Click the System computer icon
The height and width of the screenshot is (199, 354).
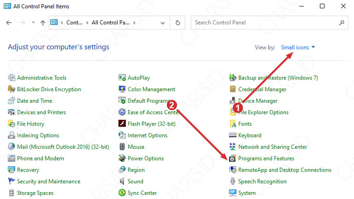[233, 193]
